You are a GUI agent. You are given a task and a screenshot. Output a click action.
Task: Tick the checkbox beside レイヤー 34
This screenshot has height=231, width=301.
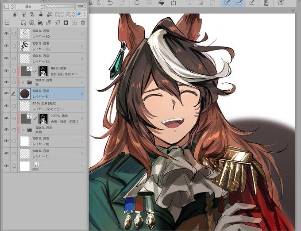coord(14,58)
